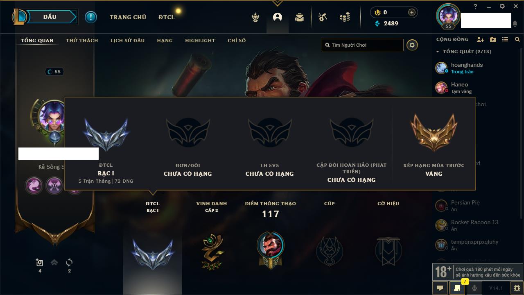Click the Add Friend icon

(x=481, y=39)
